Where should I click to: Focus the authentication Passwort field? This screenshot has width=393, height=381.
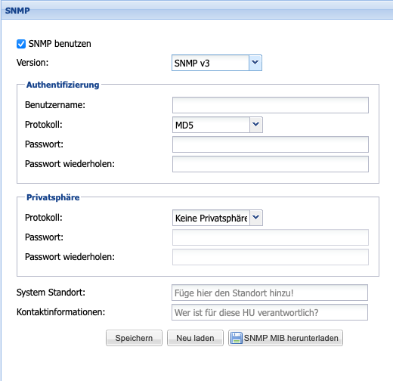pos(271,144)
